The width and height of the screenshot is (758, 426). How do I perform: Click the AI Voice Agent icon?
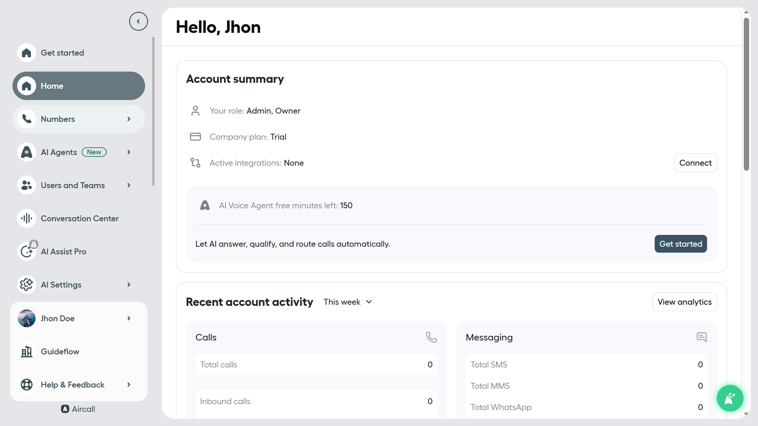[205, 205]
